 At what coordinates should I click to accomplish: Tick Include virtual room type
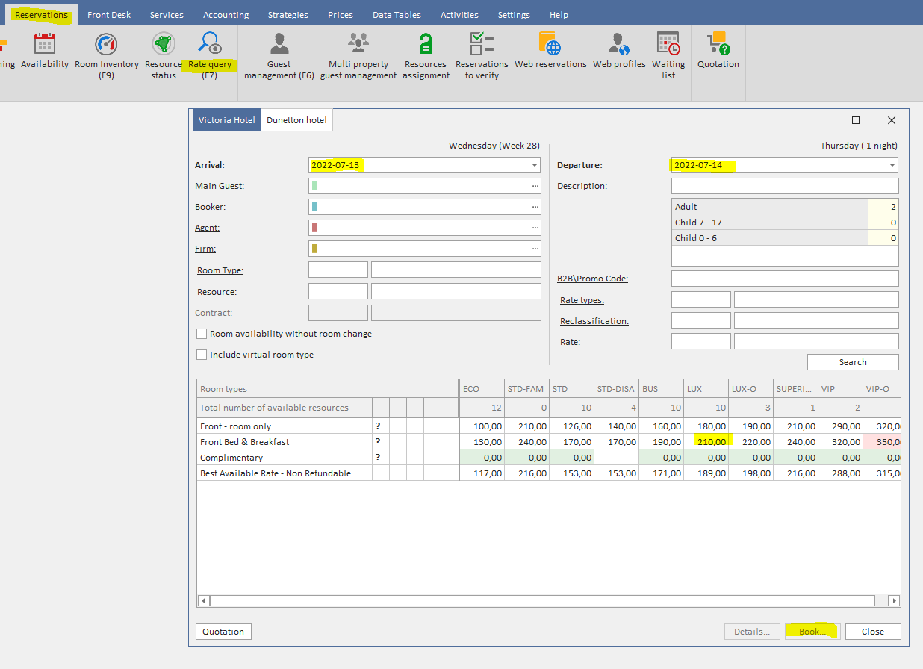click(202, 355)
